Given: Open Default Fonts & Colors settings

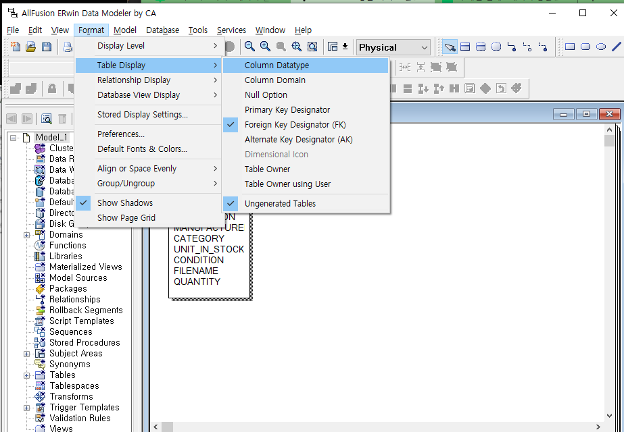Looking at the screenshot, I should [148, 149].
